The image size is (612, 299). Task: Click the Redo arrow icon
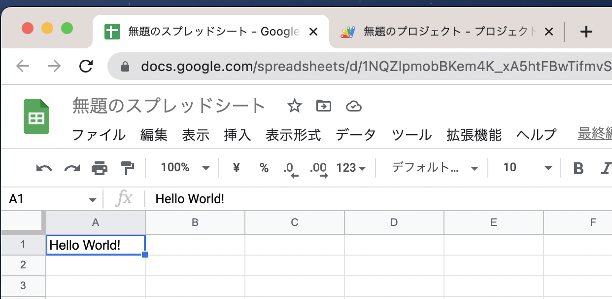pos(72,168)
